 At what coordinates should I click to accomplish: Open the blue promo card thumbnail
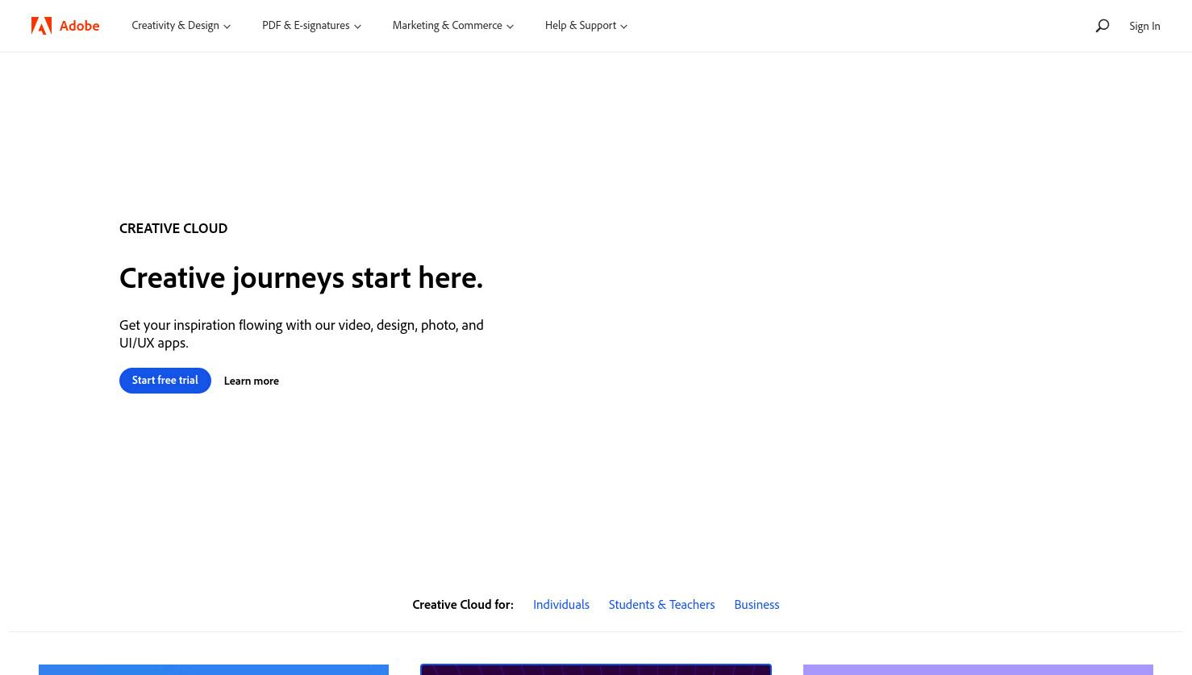click(214, 669)
